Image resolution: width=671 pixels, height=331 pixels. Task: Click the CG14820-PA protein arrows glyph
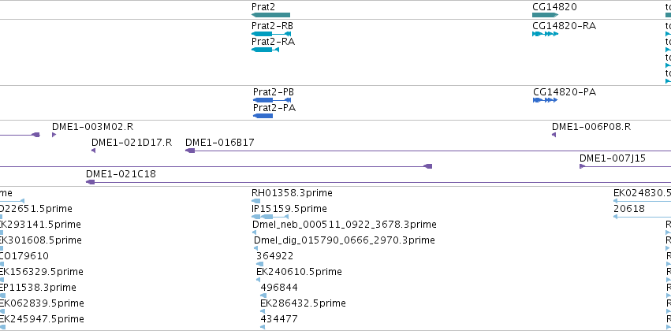[545, 100]
